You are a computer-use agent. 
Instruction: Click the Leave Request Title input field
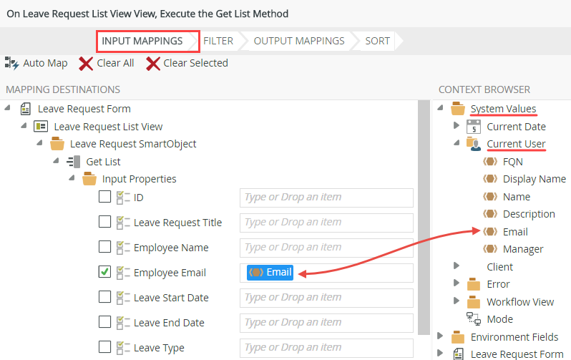click(x=326, y=223)
